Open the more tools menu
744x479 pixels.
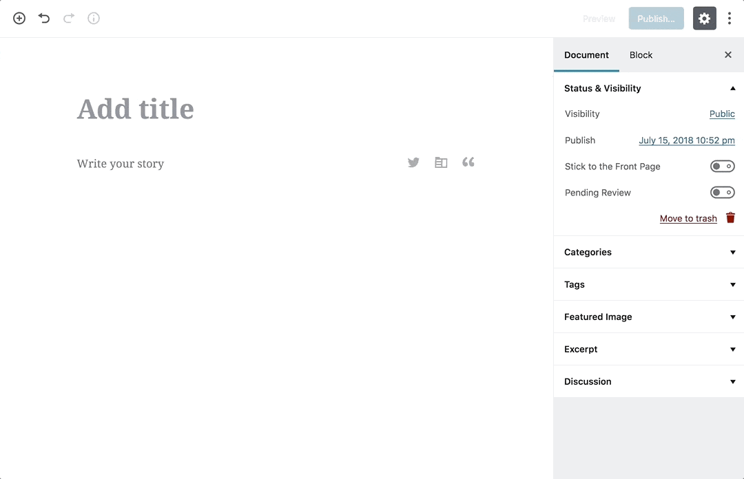coord(730,18)
